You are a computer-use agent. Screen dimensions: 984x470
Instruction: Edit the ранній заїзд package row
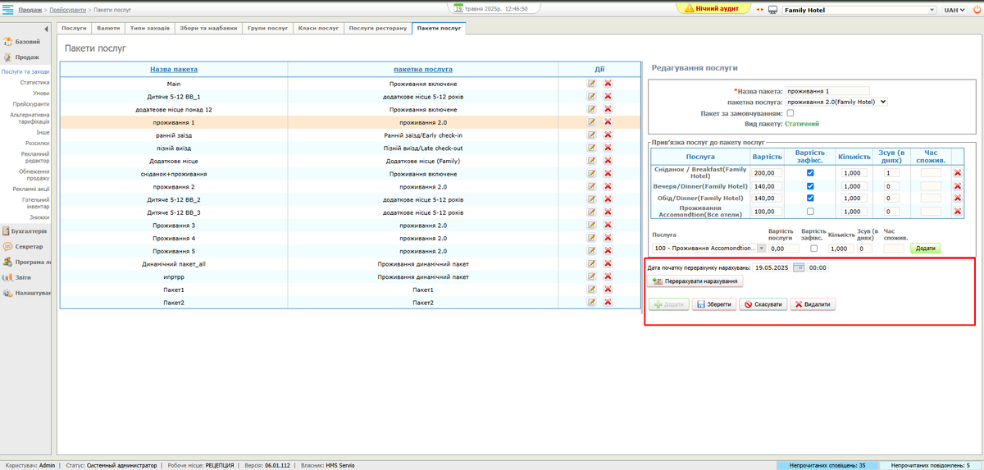click(591, 135)
